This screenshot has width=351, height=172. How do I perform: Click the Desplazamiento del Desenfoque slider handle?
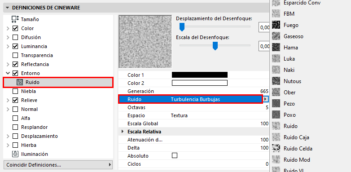click(182, 26)
